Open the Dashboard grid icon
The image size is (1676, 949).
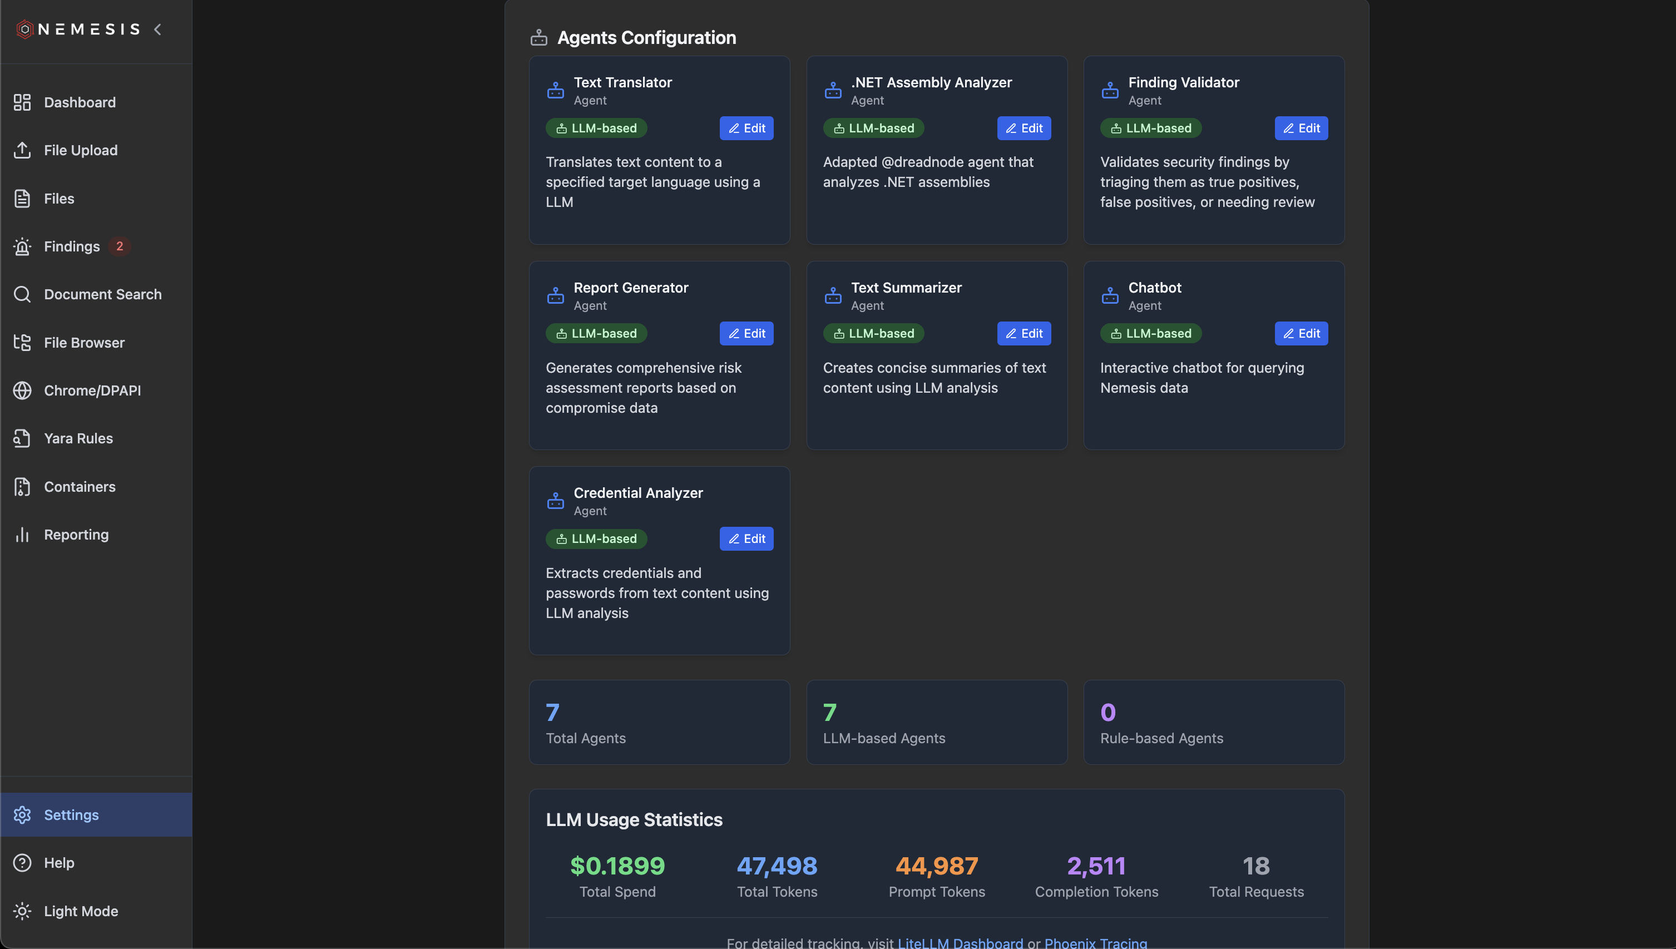22,102
